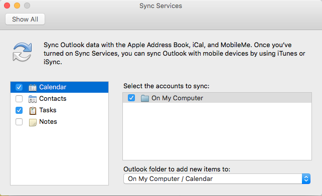
Task: Minimize the Sync Services window
Action: 17,6
